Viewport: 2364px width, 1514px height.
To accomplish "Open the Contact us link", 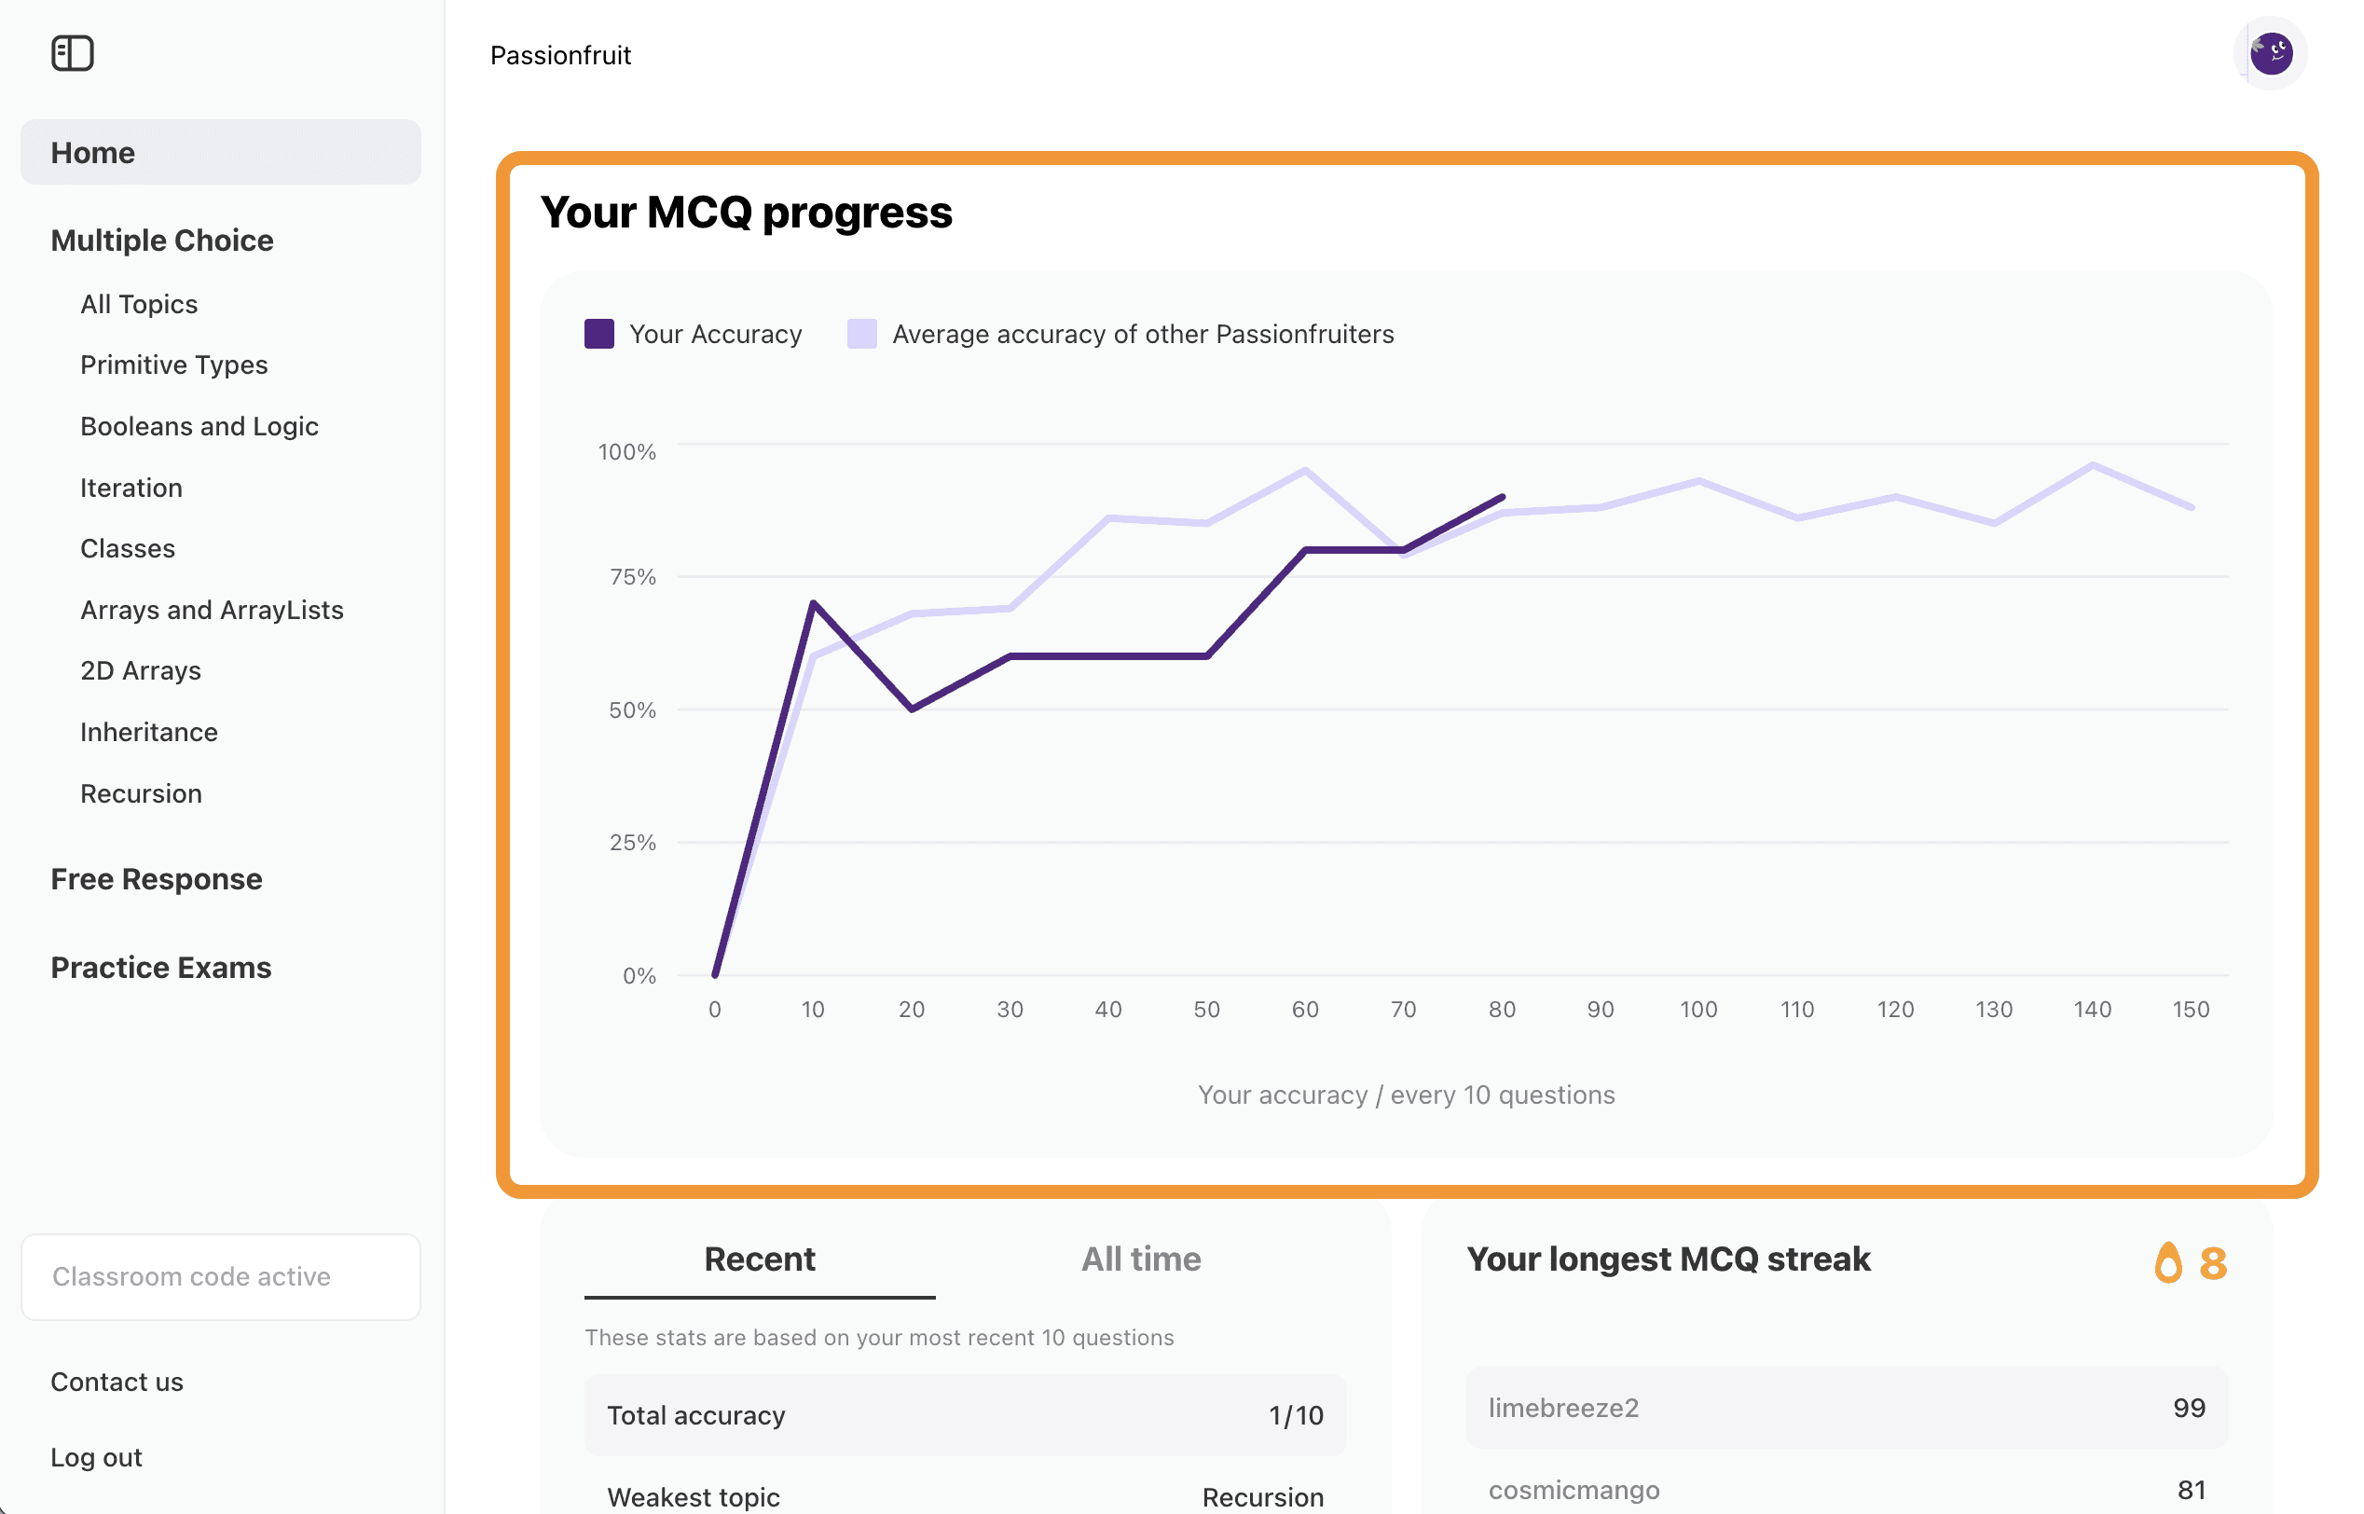I will click(x=116, y=1382).
